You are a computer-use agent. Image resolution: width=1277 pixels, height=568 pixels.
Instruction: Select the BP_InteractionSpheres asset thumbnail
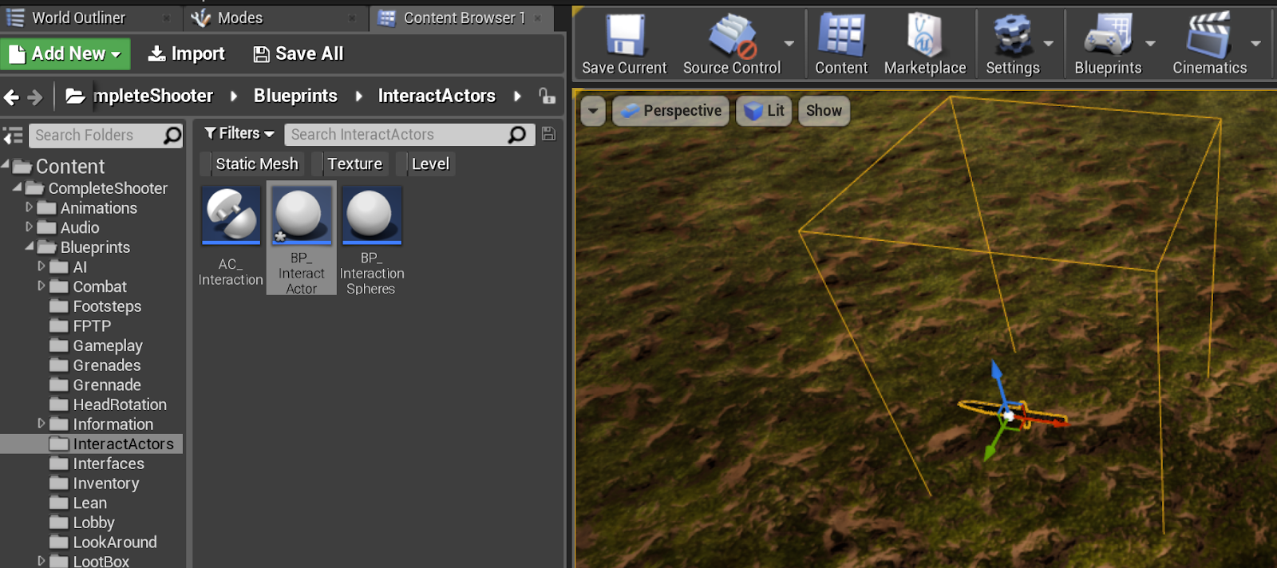(x=371, y=215)
